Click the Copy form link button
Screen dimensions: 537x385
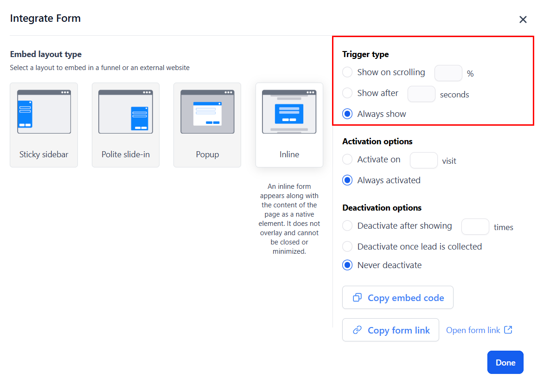(x=390, y=330)
